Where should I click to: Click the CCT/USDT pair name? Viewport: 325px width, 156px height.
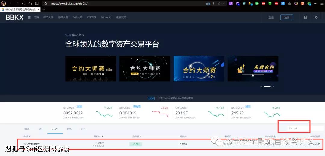(33, 144)
